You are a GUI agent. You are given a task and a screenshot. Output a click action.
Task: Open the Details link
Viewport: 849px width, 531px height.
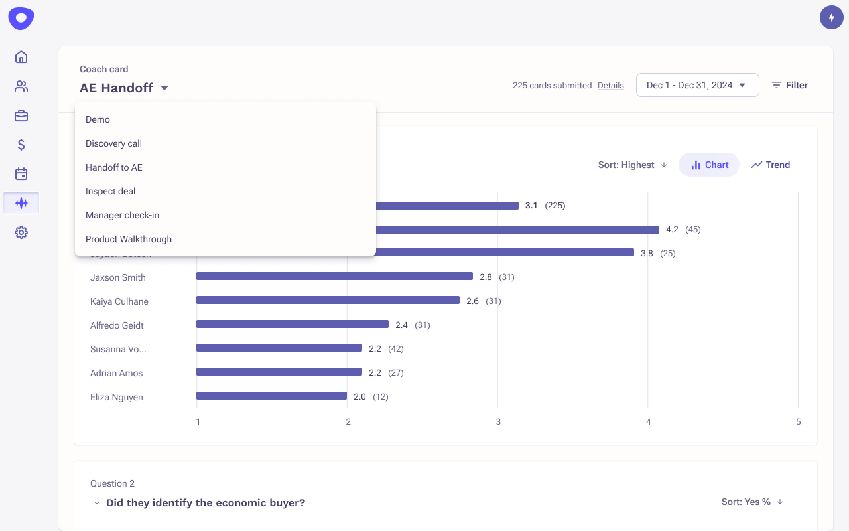click(x=611, y=85)
